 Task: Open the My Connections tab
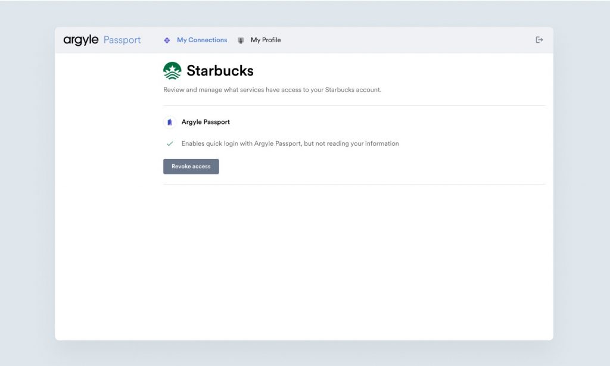[202, 40]
